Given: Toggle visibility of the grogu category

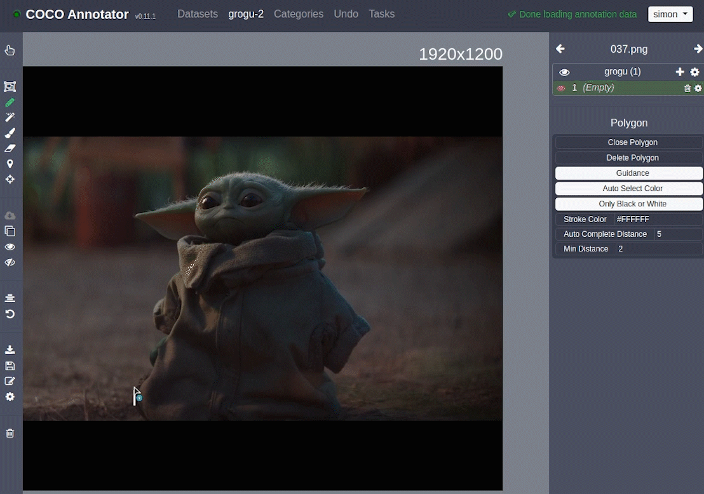Looking at the screenshot, I should click(564, 72).
